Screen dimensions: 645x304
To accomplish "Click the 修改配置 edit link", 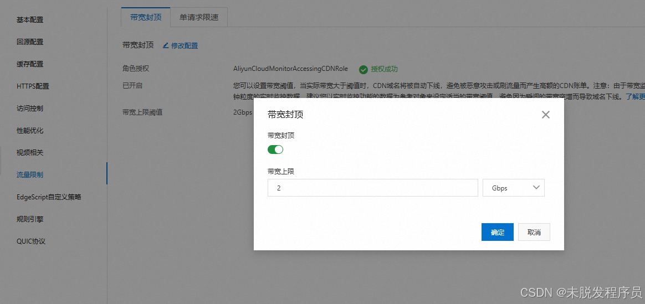I will coord(185,46).
